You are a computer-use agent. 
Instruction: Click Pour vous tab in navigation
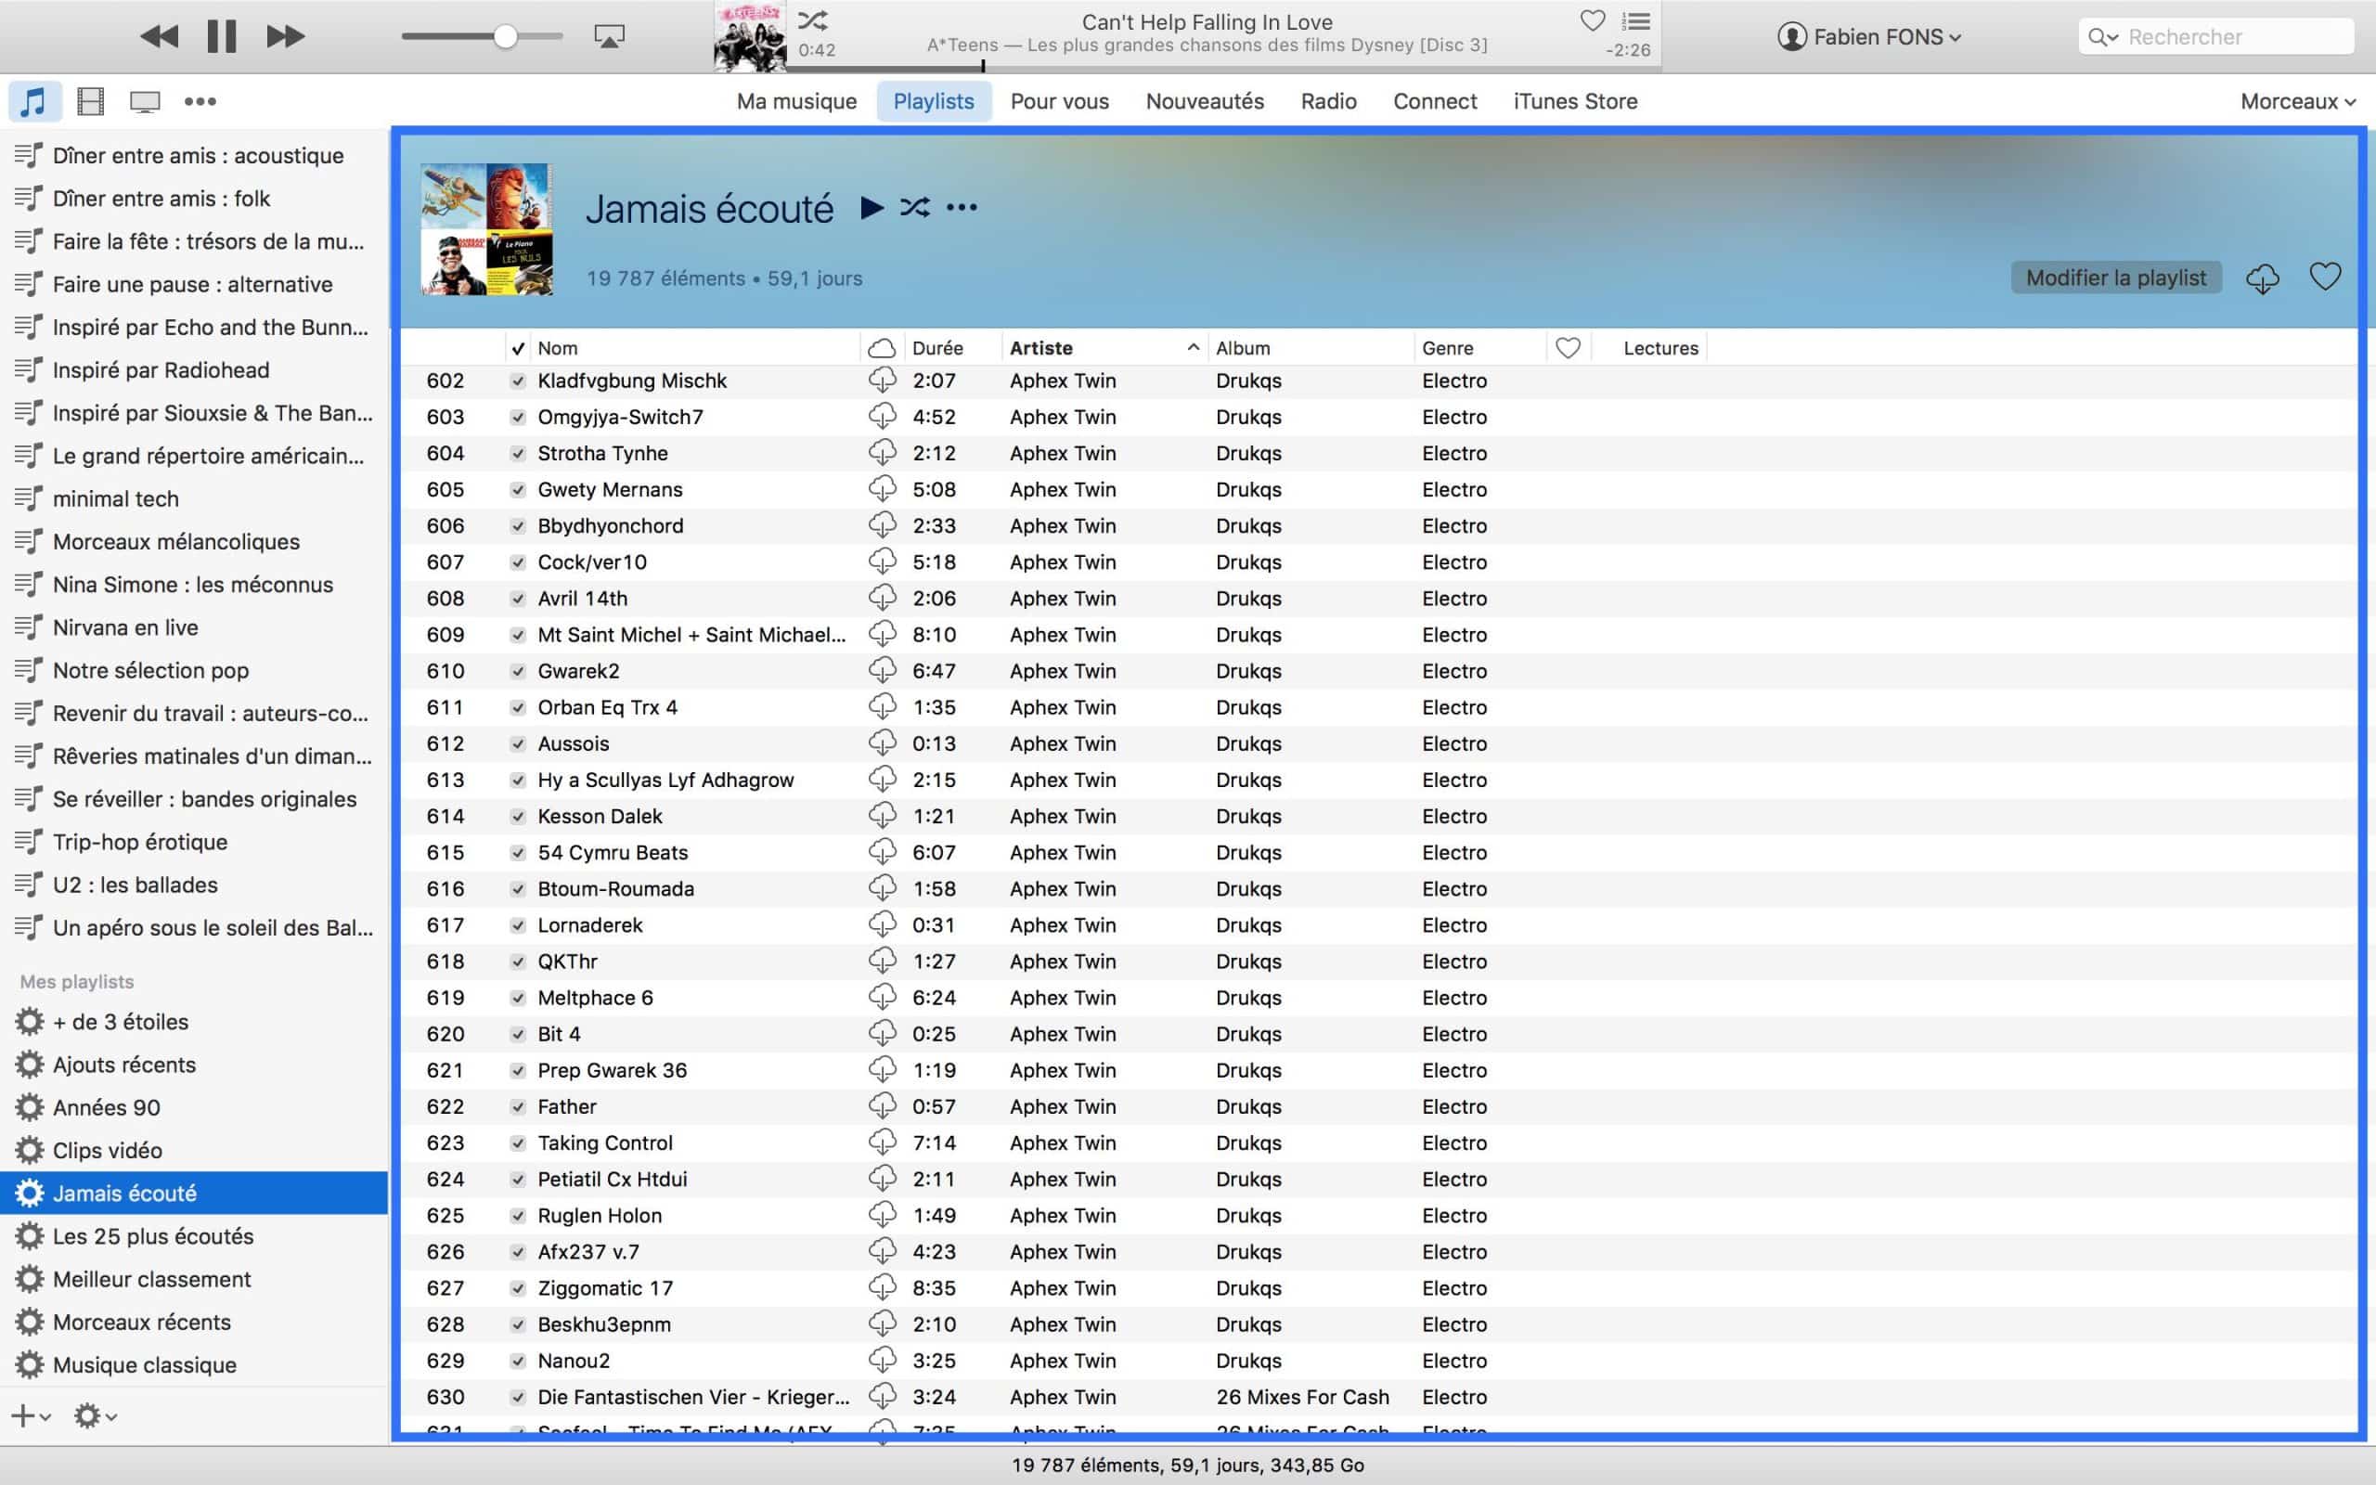(1057, 101)
